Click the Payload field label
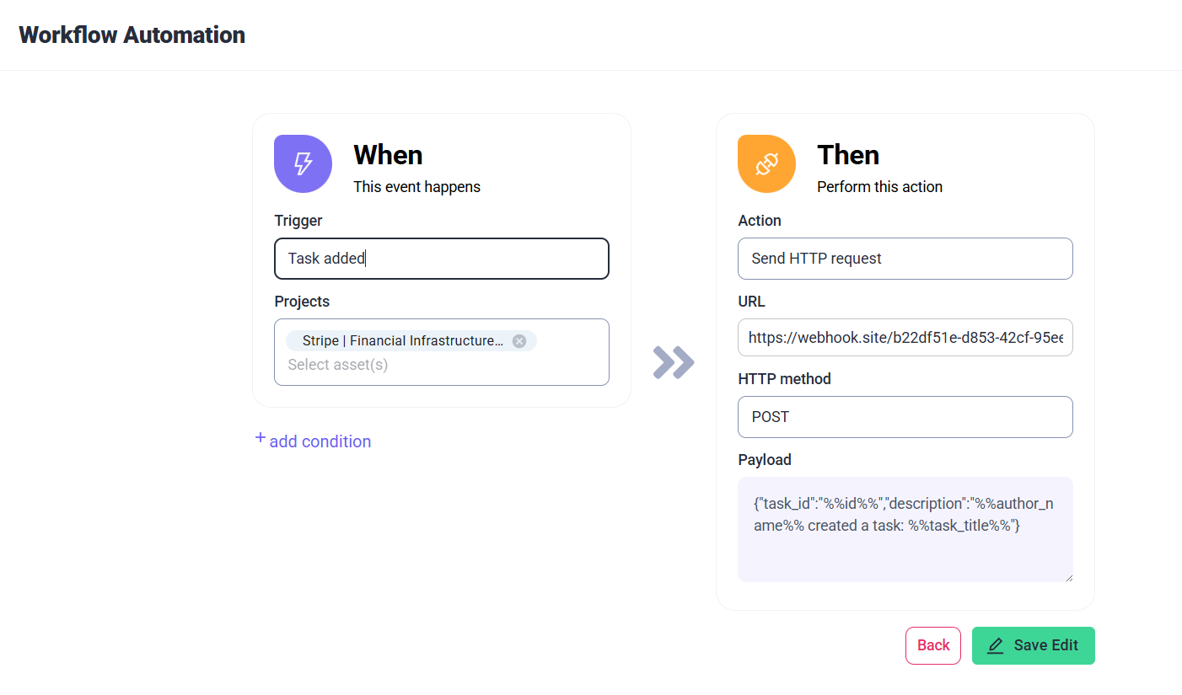Image resolution: width=1182 pixels, height=695 pixels. tap(765, 460)
